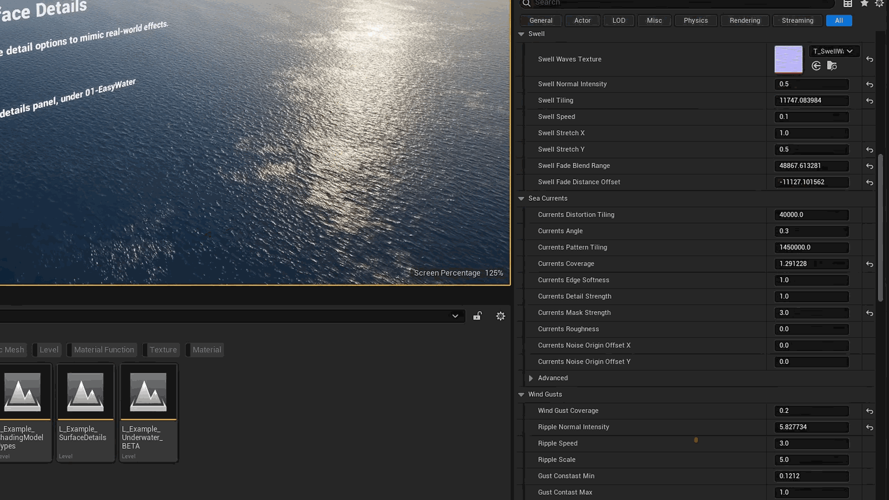Select the Streaming filter tab
Screen dimensions: 889x500
(797, 21)
